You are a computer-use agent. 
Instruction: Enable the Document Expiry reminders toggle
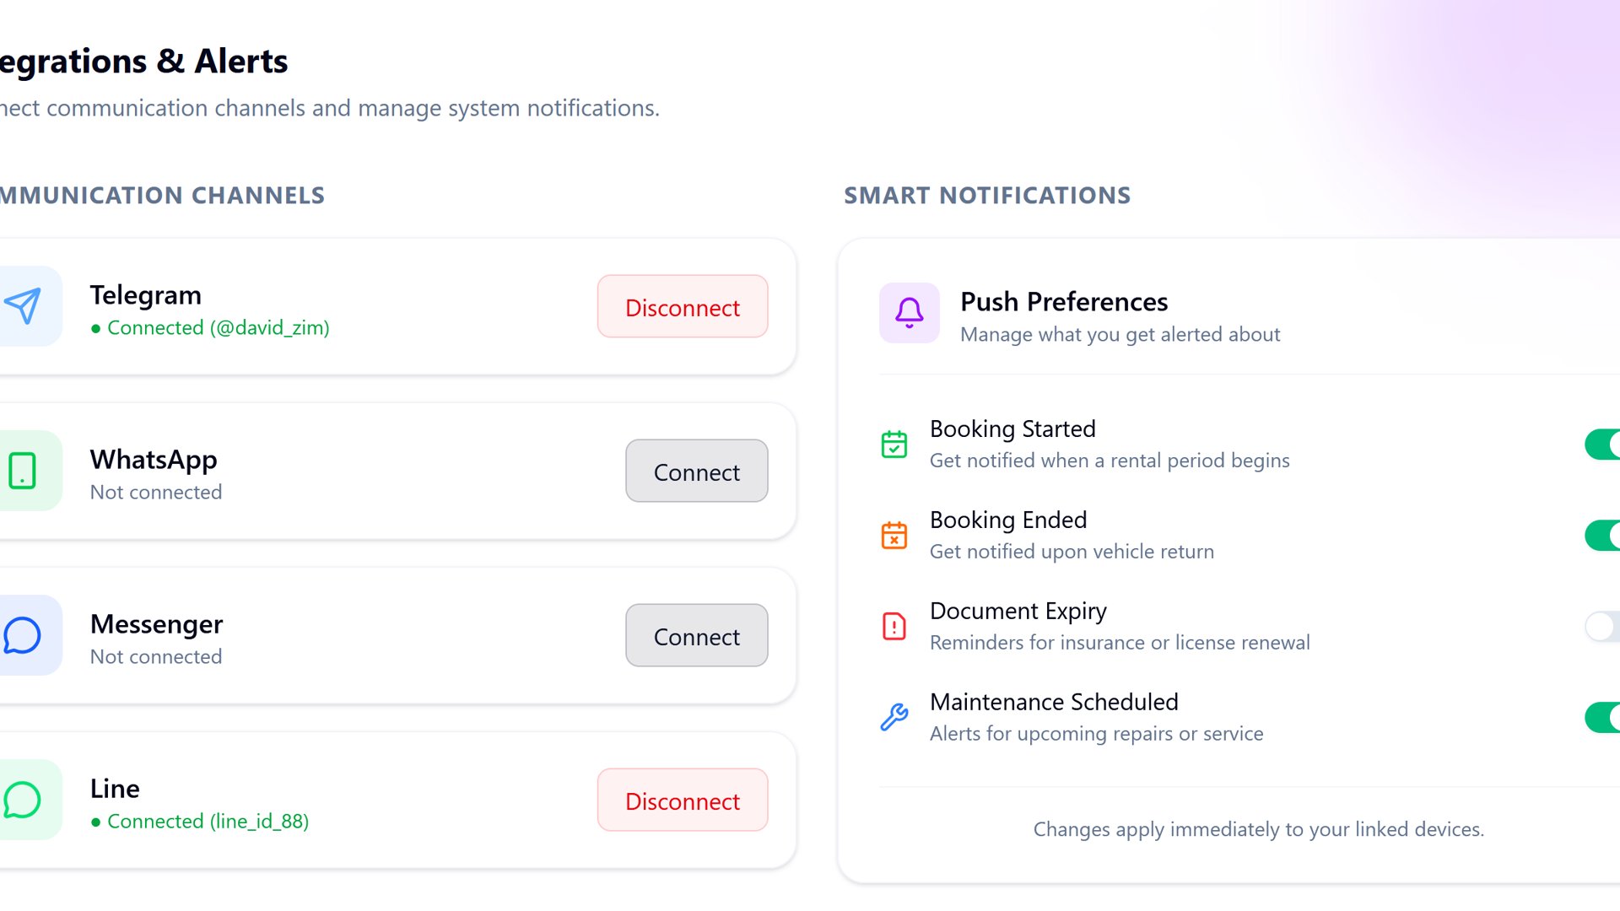[x=1602, y=627]
